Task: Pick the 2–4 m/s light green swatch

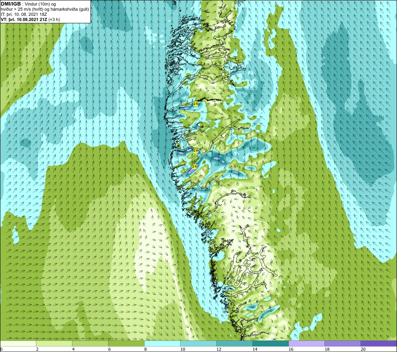Action: click(54, 343)
